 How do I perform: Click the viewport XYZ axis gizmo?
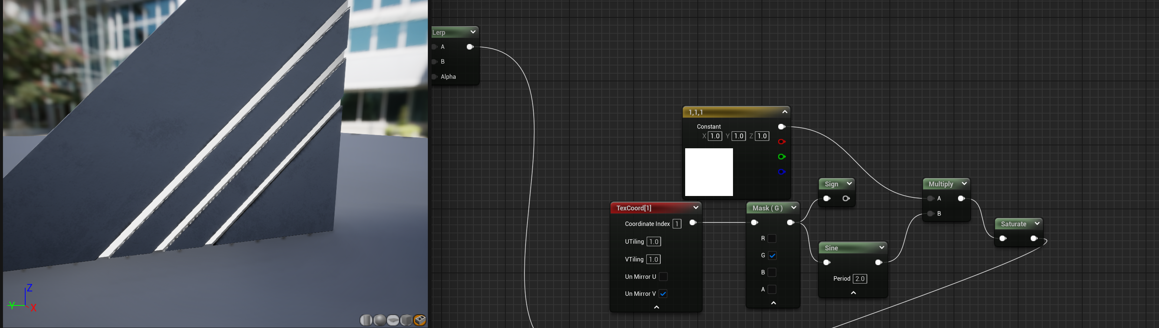(23, 297)
